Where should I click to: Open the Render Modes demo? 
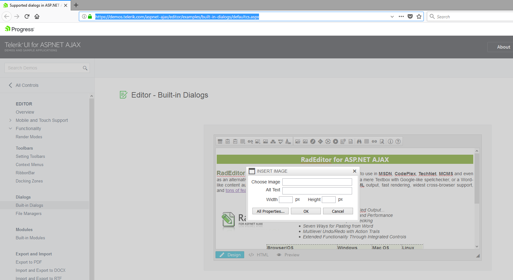point(29,137)
